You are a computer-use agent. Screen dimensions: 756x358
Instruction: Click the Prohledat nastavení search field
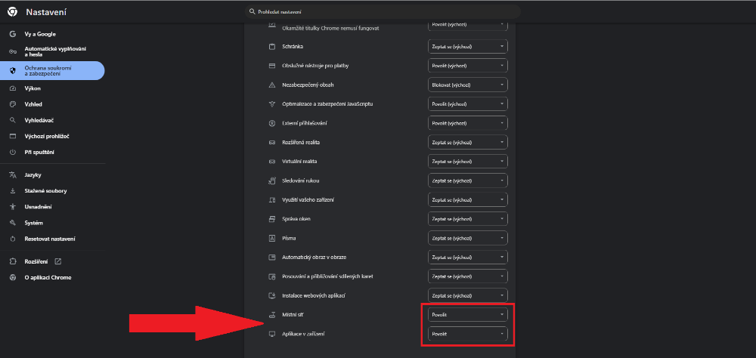pyautogui.click(x=382, y=12)
